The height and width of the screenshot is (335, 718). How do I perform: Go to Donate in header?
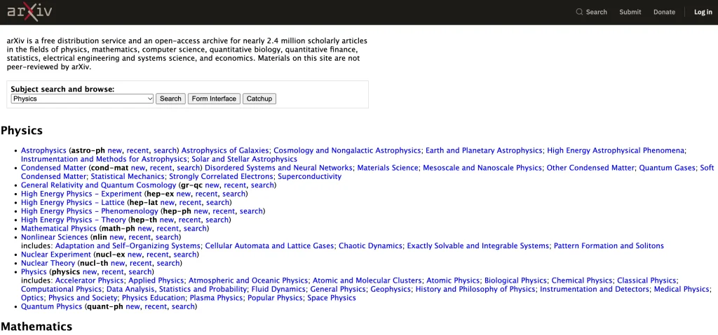[664, 12]
